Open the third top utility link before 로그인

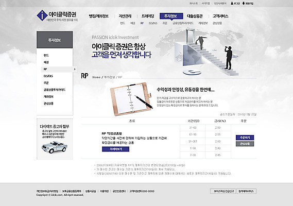(220, 4)
